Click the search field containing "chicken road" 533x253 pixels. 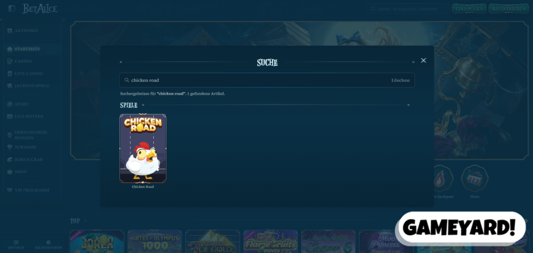tap(267, 80)
